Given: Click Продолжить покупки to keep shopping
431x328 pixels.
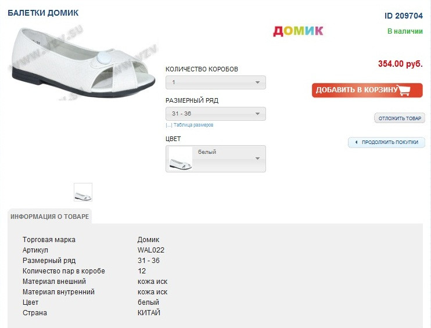Looking at the screenshot, I should click(386, 142).
